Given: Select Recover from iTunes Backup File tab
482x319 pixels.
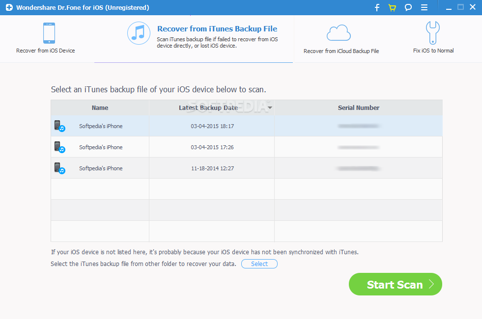Looking at the screenshot, I should [194, 39].
